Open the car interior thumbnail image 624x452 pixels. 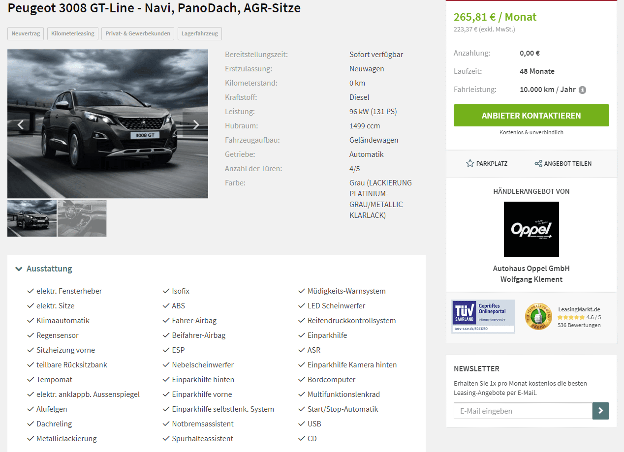[x=82, y=218]
